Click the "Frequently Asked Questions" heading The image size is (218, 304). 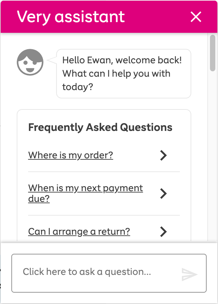100,128
